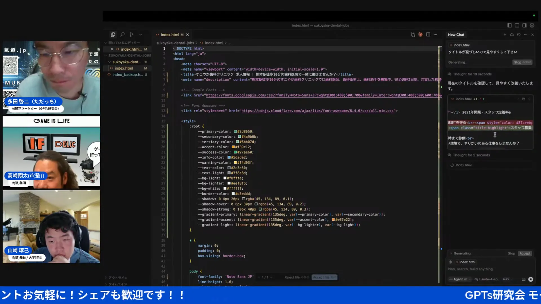Click the @ add context icon
Screen dimensions: 541x304
[450, 262]
